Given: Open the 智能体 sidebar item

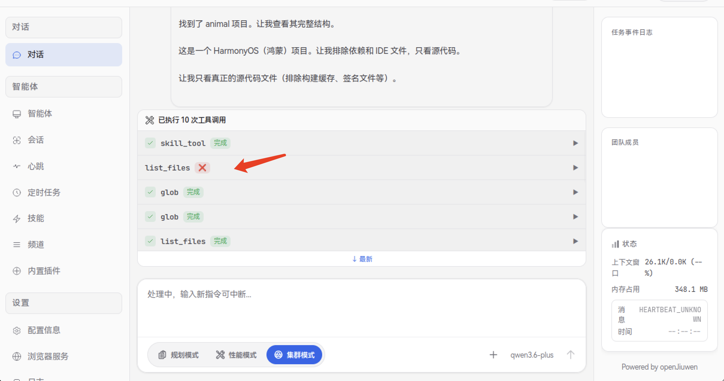Looking at the screenshot, I should [x=63, y=114].
